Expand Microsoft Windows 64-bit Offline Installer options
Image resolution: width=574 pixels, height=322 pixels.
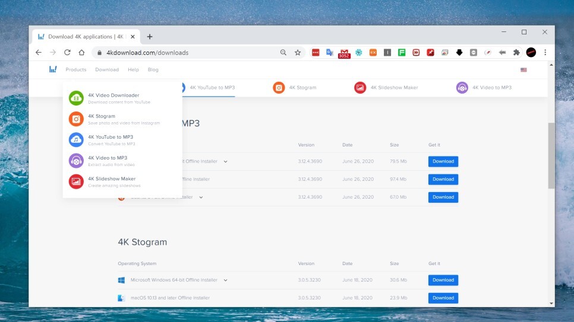tap(226, 280)
